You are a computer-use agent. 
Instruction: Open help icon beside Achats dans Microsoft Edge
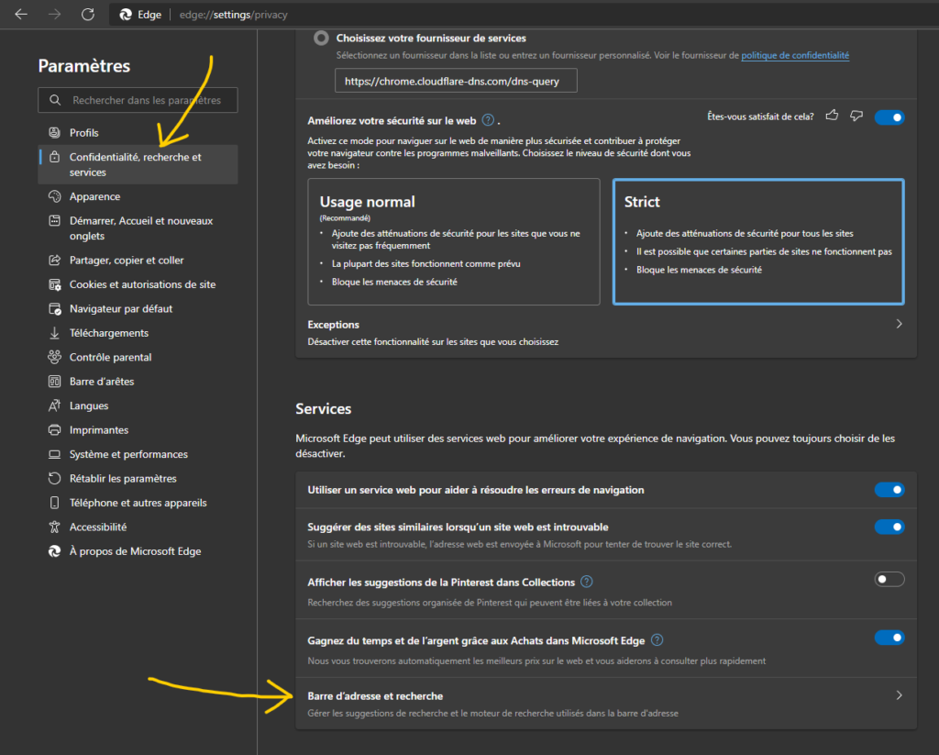(657, 640)
